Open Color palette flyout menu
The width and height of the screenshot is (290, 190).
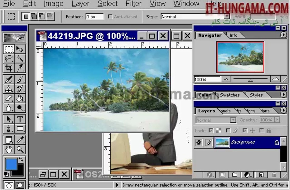[x=283, y=94]
